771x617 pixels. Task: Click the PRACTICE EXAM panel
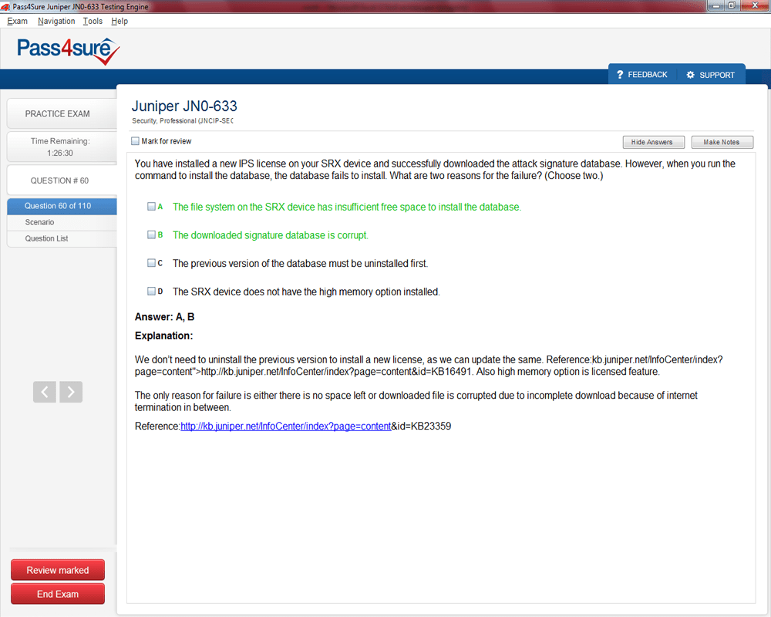62,113
